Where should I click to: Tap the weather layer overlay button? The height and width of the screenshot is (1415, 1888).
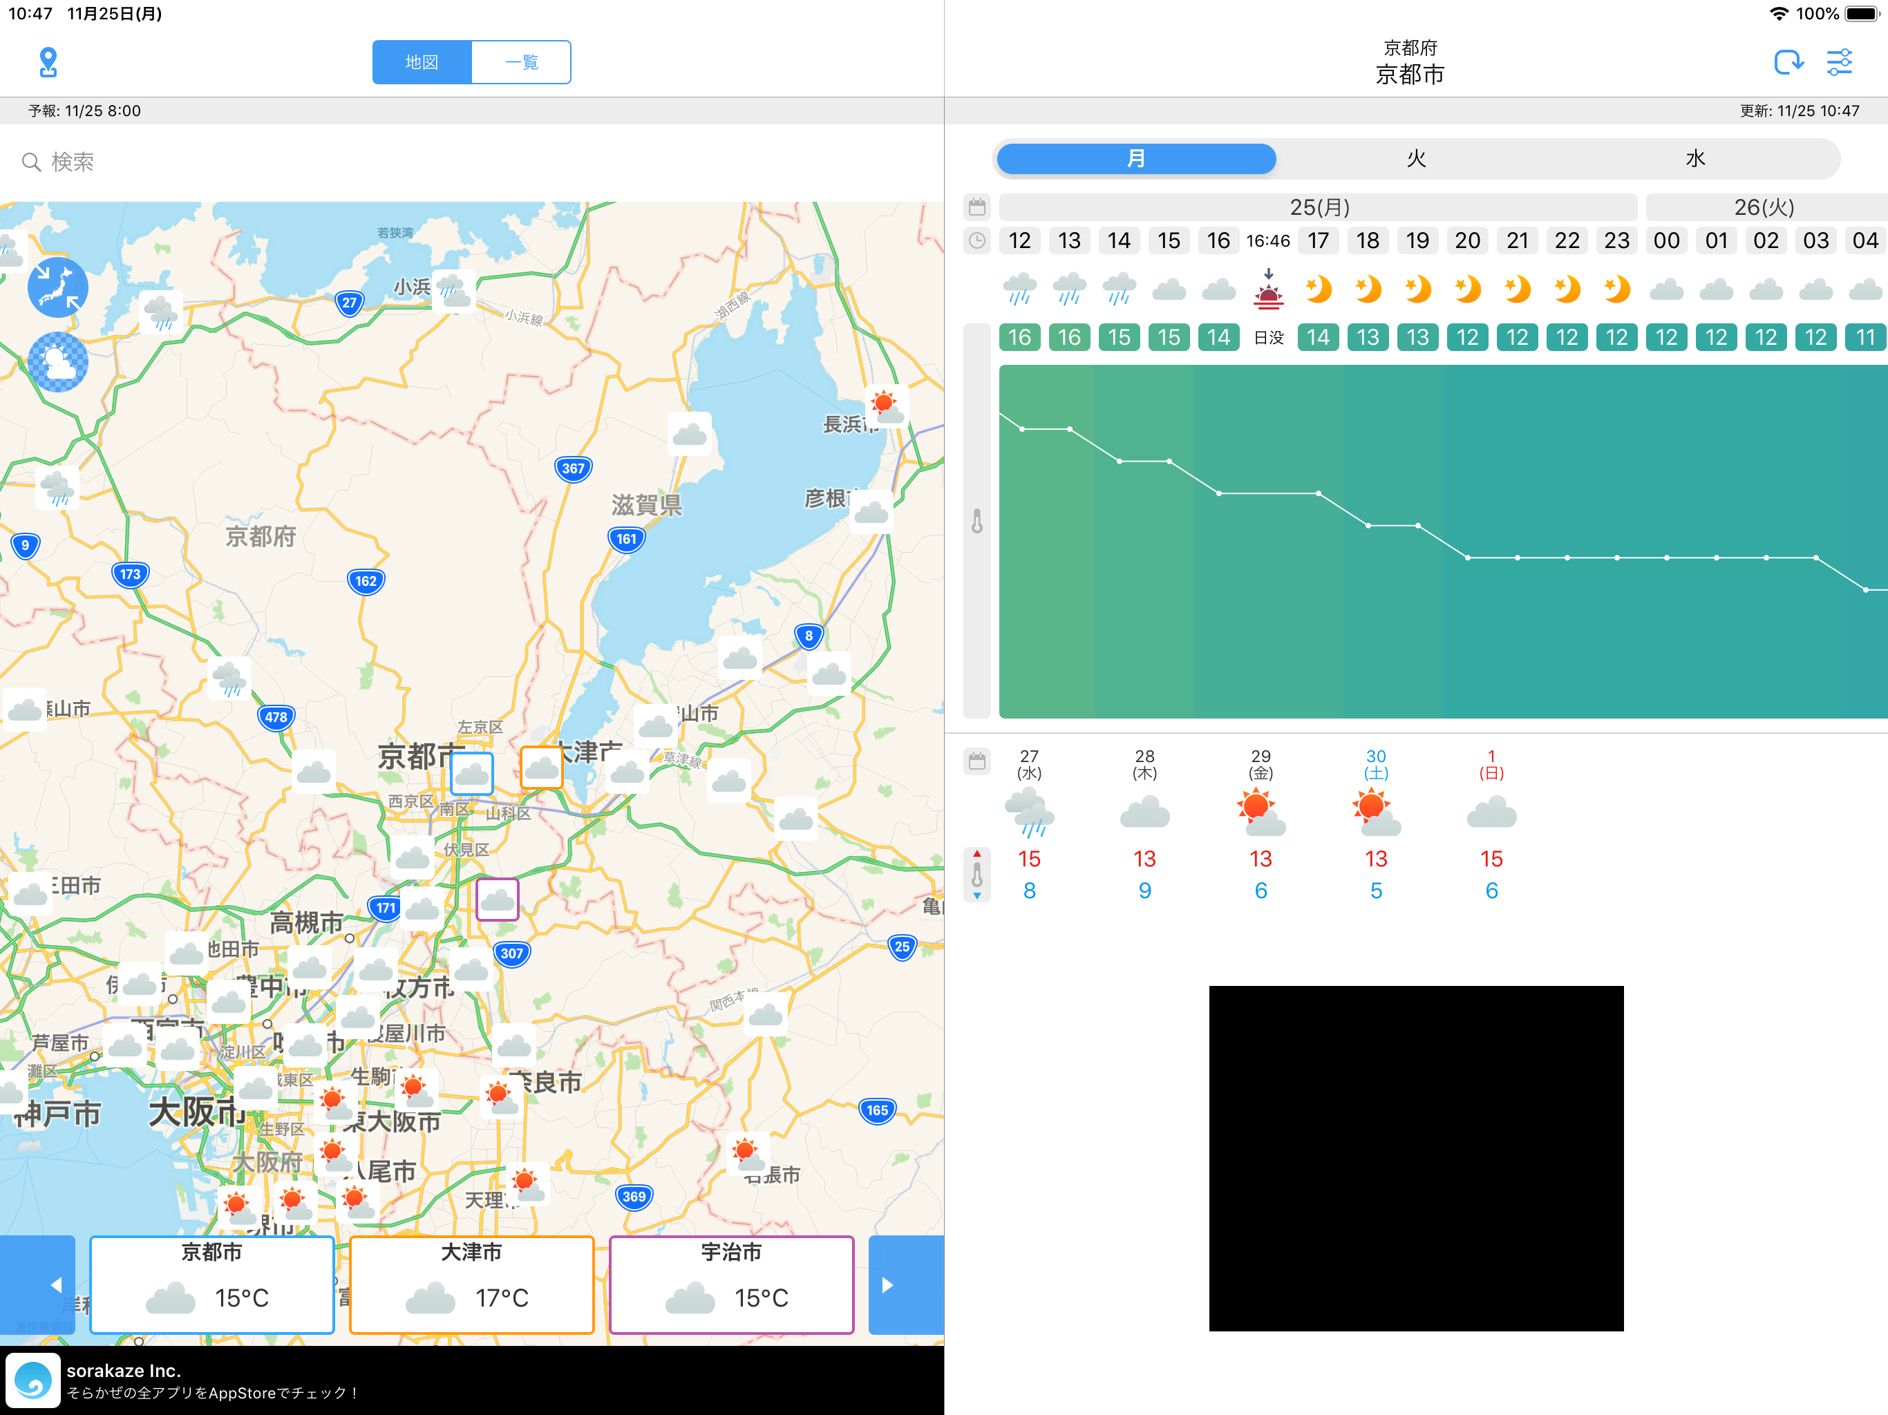(x=58, y=362)
